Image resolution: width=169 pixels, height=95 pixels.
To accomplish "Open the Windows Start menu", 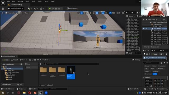I will coord(3,93).
